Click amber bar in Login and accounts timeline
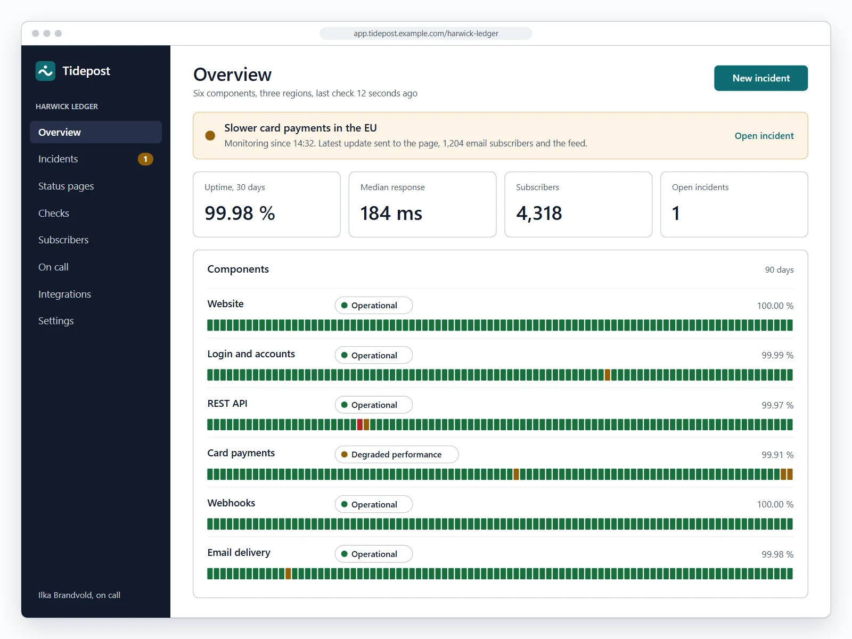 (608, 375)
